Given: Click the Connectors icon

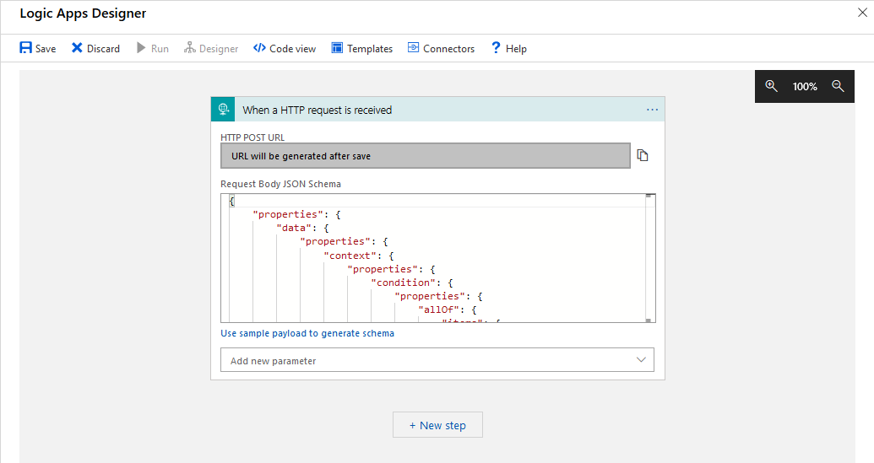Looking at the screenshot, I should [x=413, y=47].
